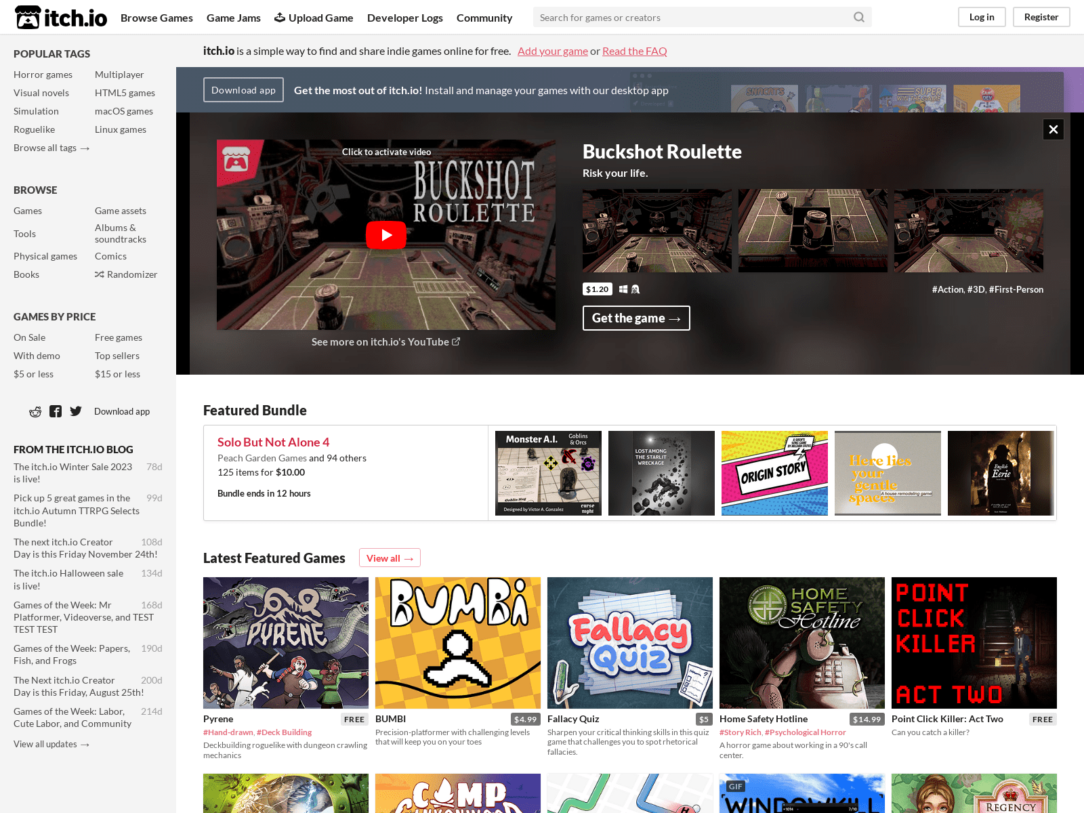Image resolution: width=1084 pixels, height=813 pixels.
Task: Open See more on itch.io's YouTube
Action: 385,342
